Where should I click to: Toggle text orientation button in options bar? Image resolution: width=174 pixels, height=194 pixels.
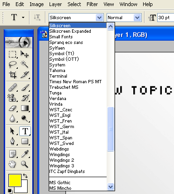[37, 17]
